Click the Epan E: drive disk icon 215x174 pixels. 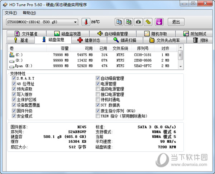coord(12,67)
